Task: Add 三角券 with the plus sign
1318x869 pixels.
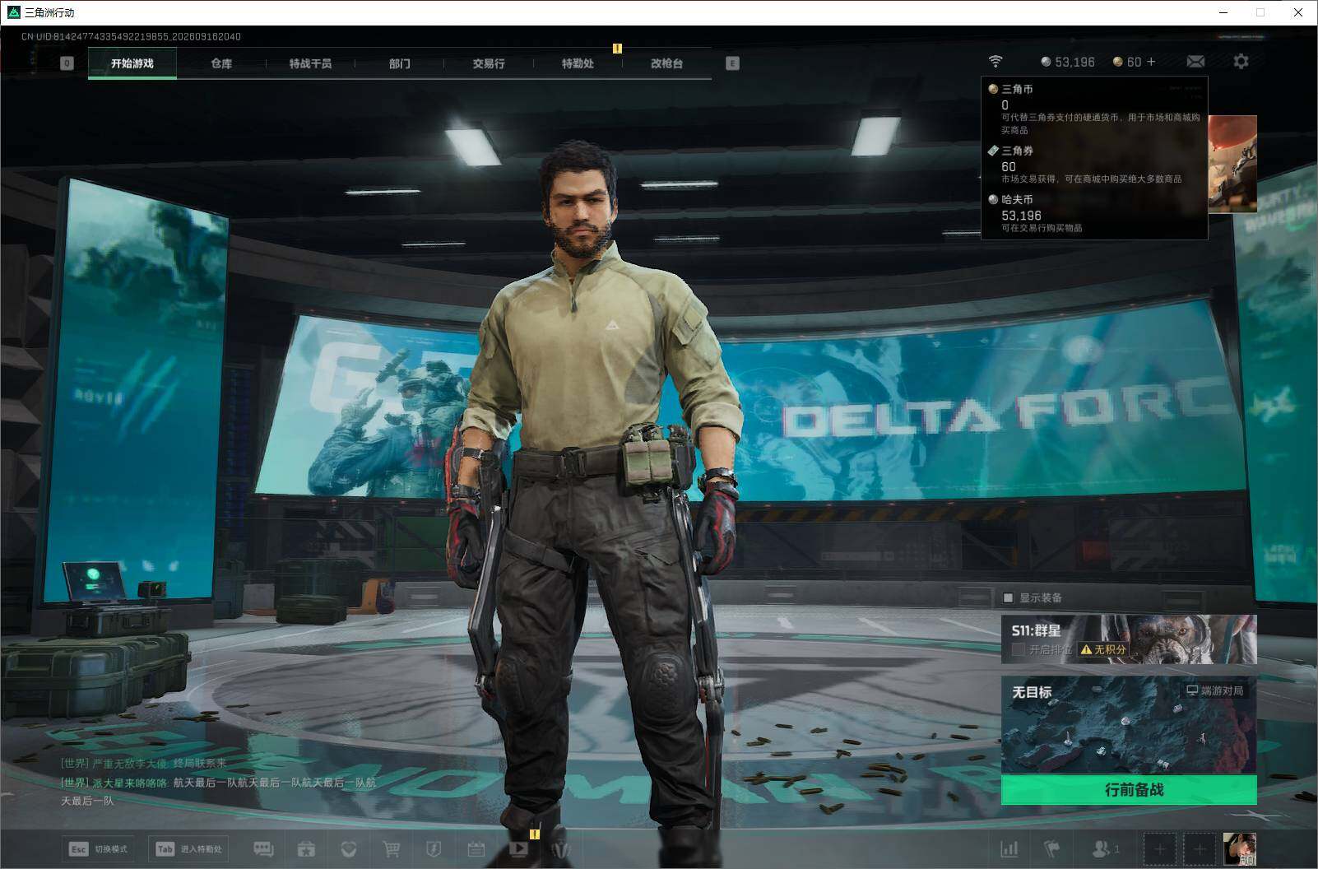Action: coord(1151,62)
